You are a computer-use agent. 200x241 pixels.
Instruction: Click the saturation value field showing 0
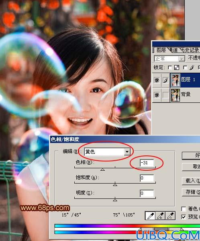(147, 178)
